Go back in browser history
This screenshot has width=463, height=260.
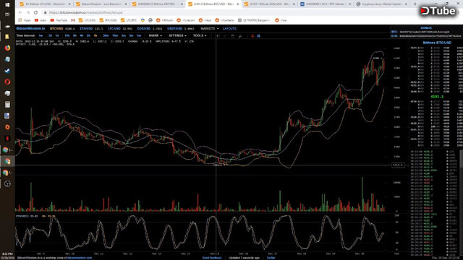click(x=20, y=12)
